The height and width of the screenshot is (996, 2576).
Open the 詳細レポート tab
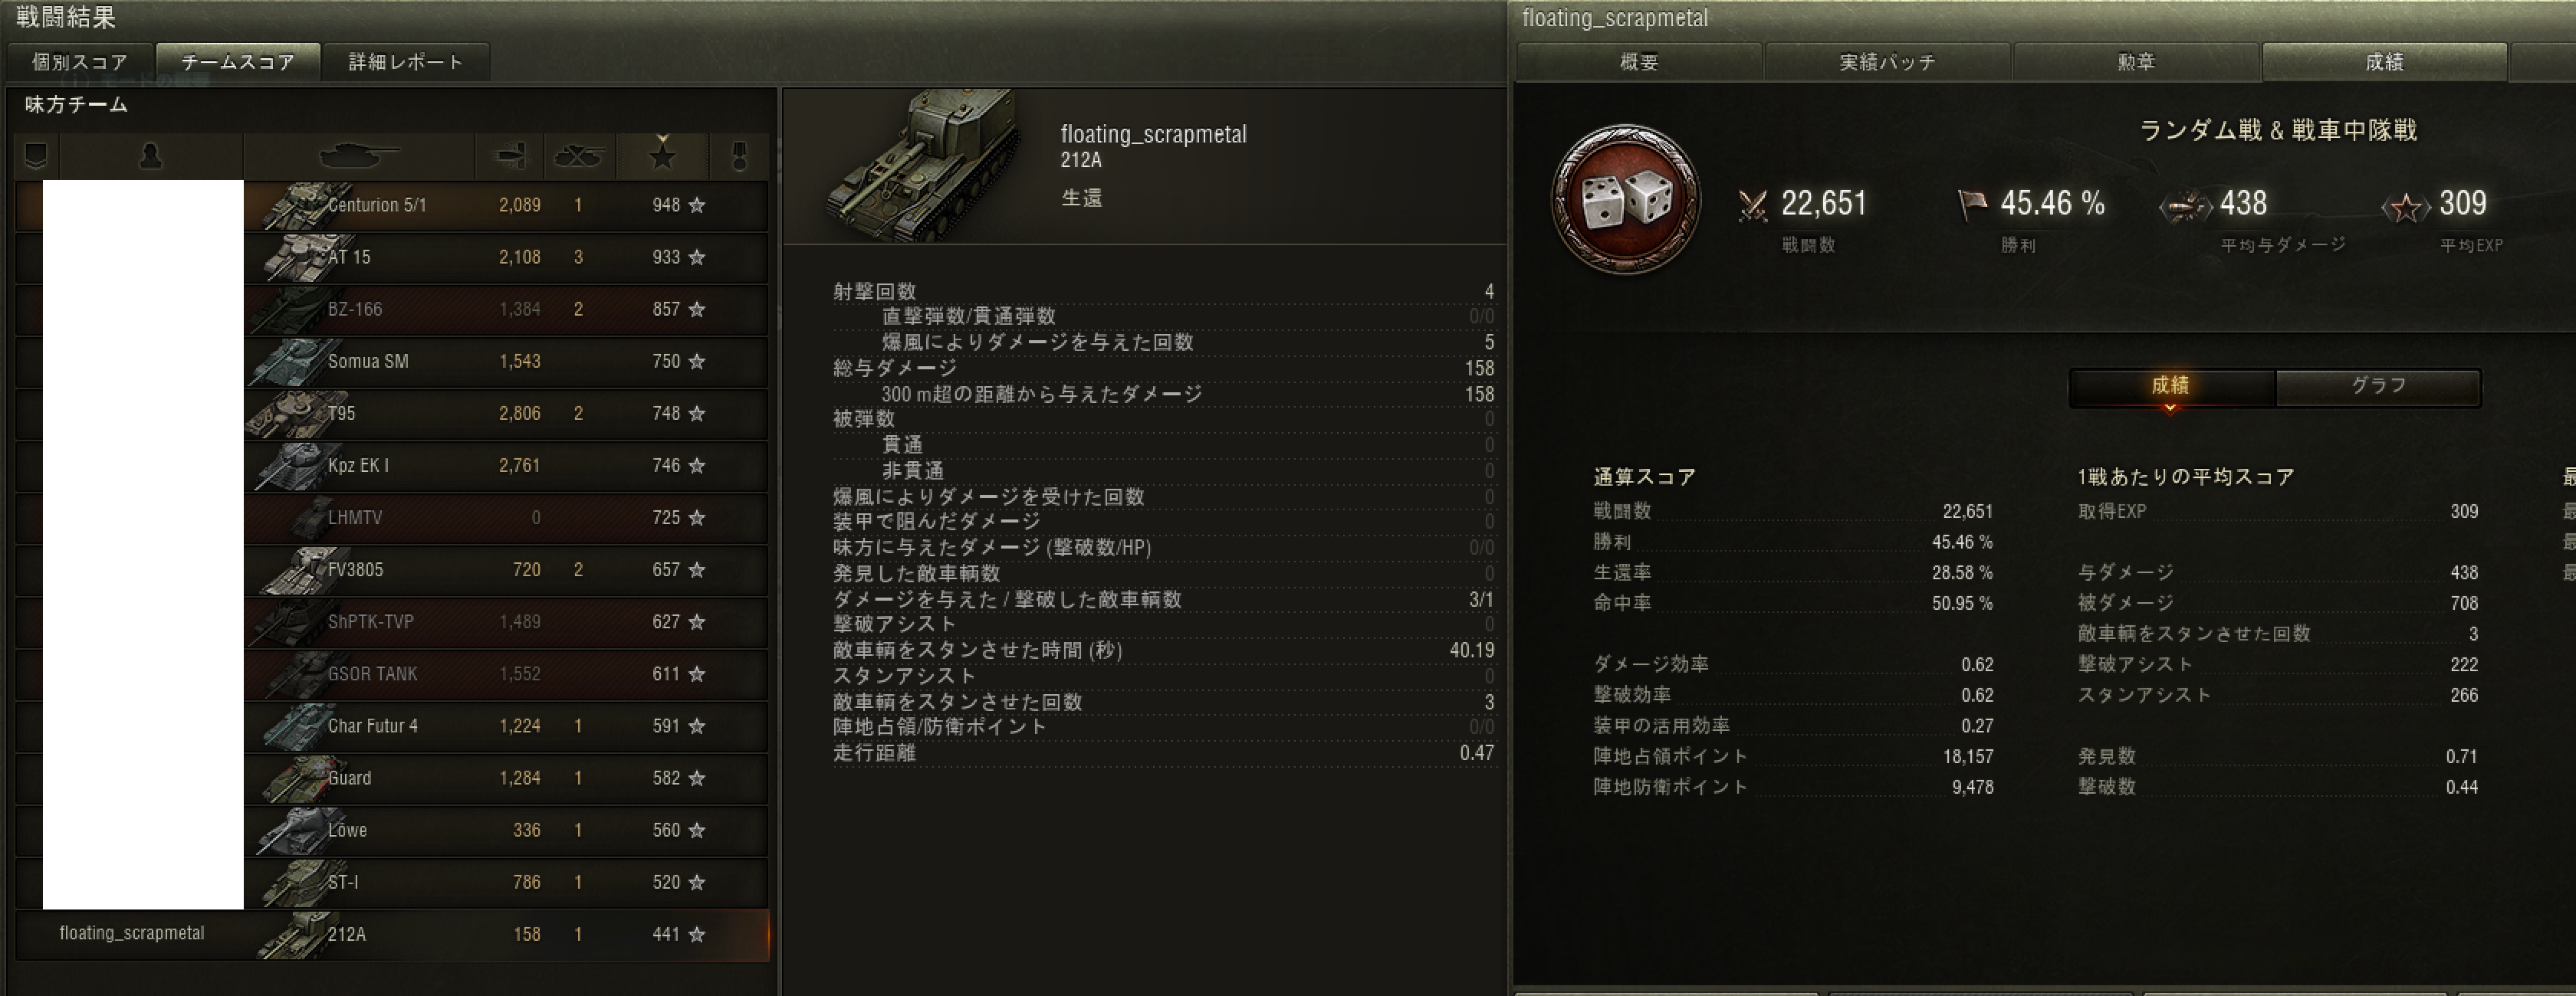(x=406, y=62)
